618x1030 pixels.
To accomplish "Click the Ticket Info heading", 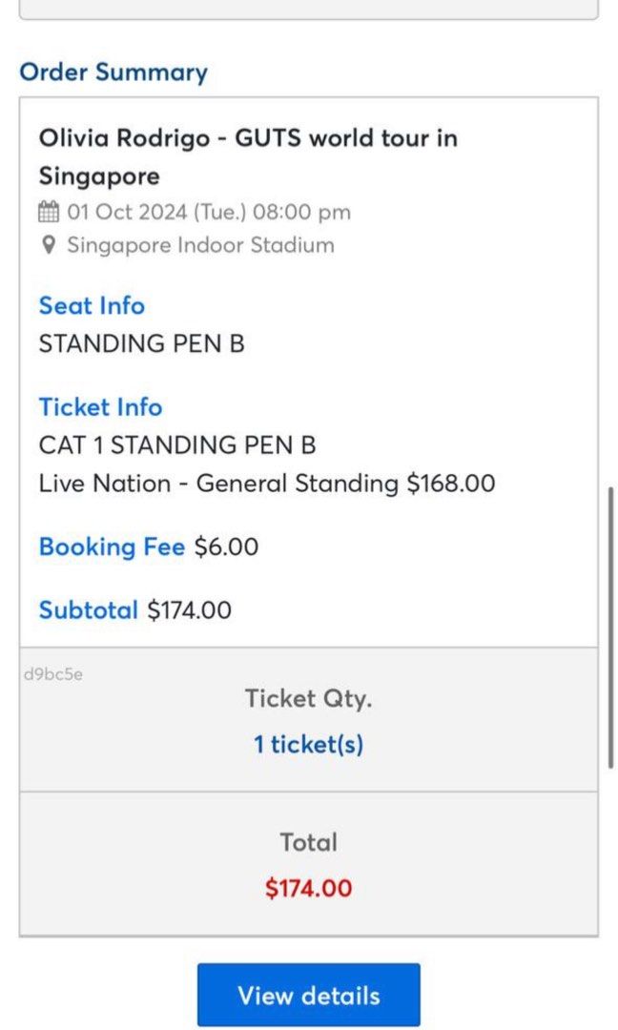I will tap(100, 407).
